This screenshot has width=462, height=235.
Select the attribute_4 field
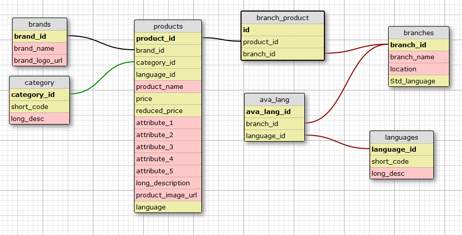pyautogui.click(x=168, y=159)
